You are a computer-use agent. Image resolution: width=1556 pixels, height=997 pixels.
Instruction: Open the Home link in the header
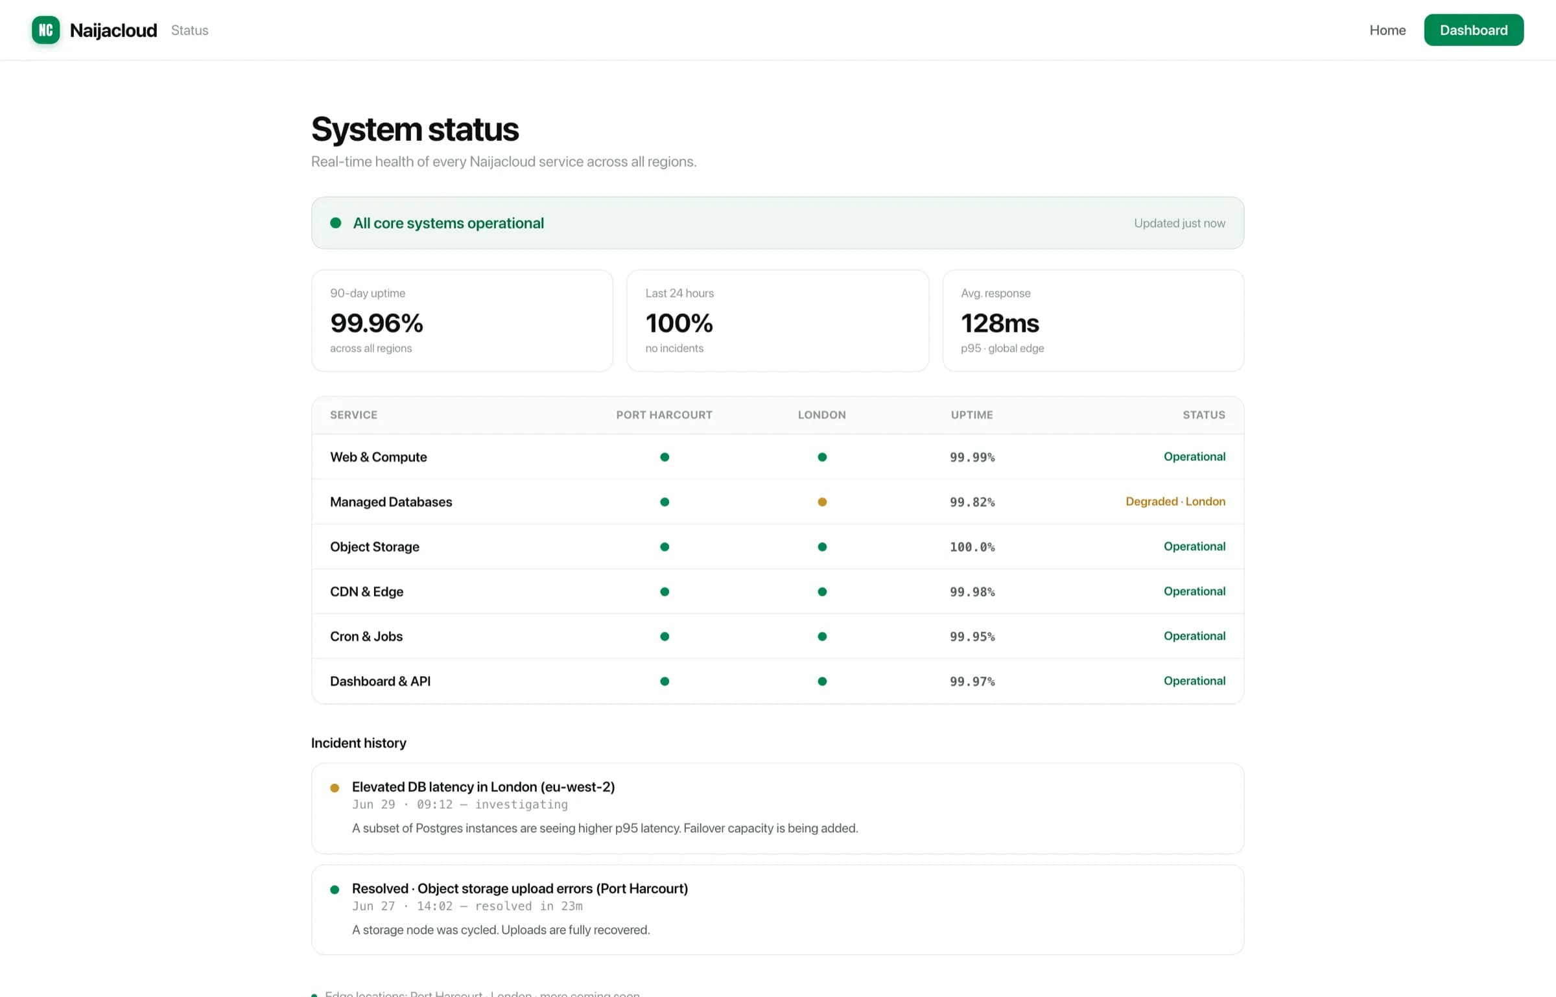tap(1387, 30)
